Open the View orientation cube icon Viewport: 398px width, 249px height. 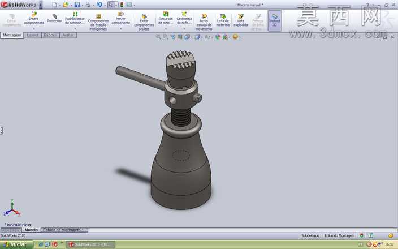coord(187,37)
